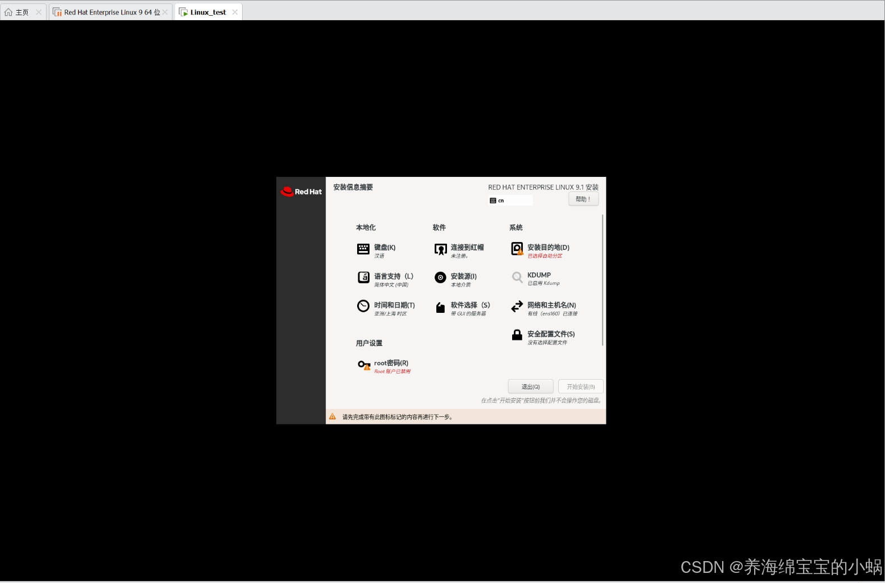The width and height of the screenshot is (885, 583).
Task: Open 安装源(I) settings
Action: (x=464, y=276)
